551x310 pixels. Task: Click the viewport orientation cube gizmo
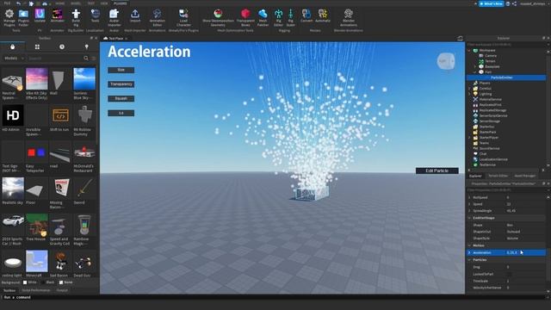pyautogui.click(x=446, y=61)
